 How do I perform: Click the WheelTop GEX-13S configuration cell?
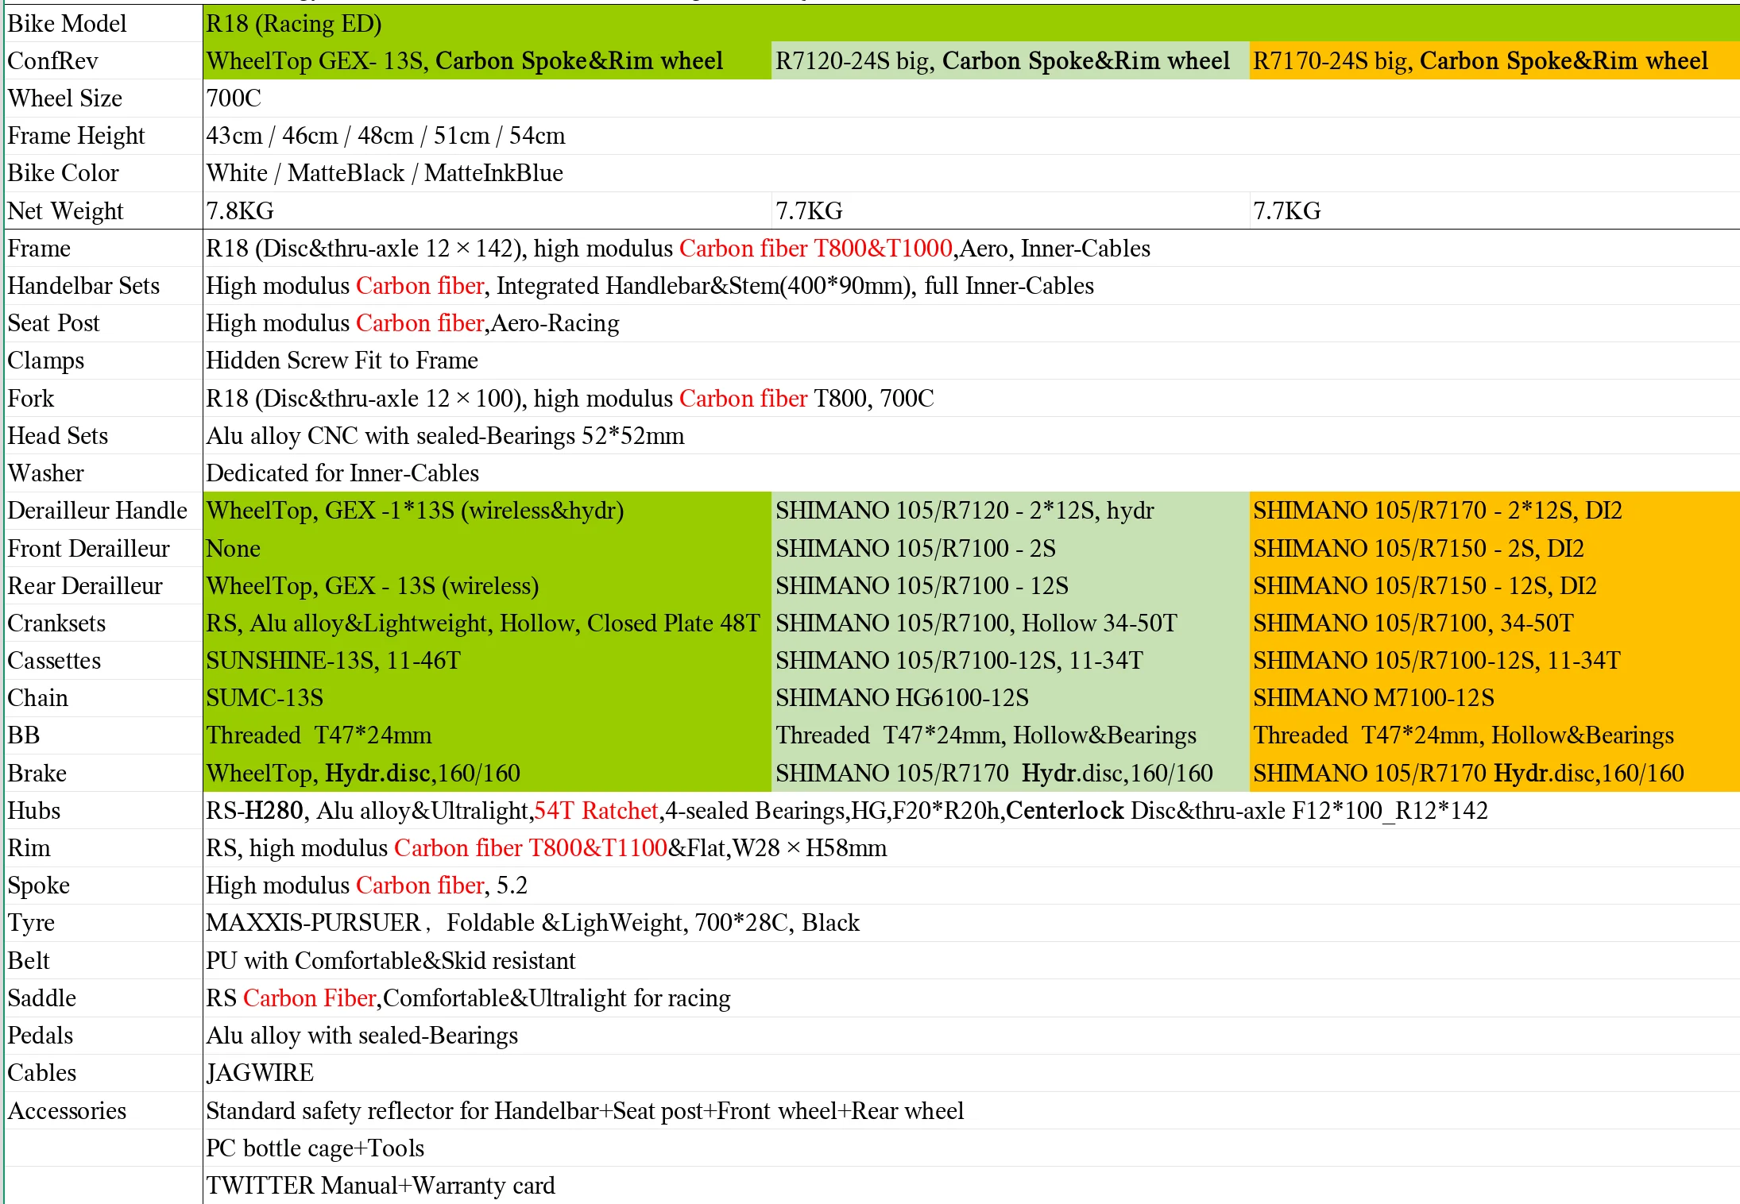465,61
